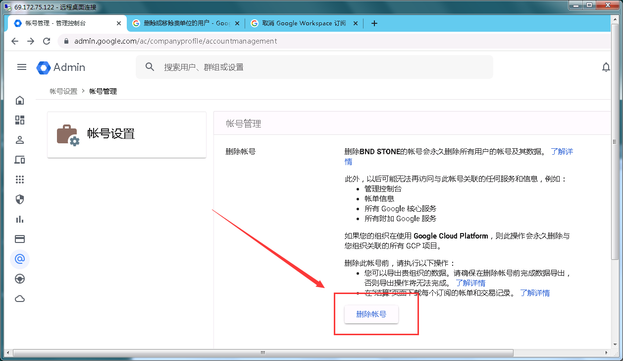The height and width of the screenshot is (361, 623).
Task: Switch to the 取消 Google Workspace 订阅 tab
Action: tap(305, 23)
